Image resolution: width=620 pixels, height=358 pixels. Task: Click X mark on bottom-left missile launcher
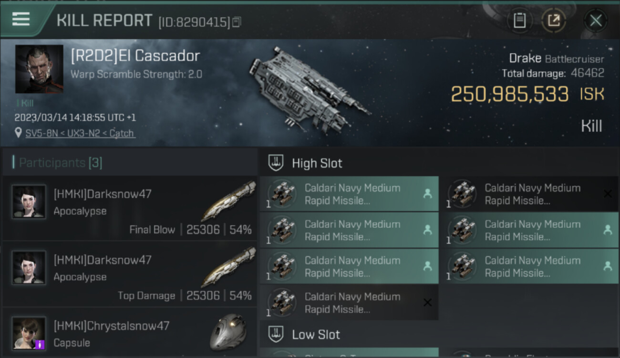tap(427, 303)
